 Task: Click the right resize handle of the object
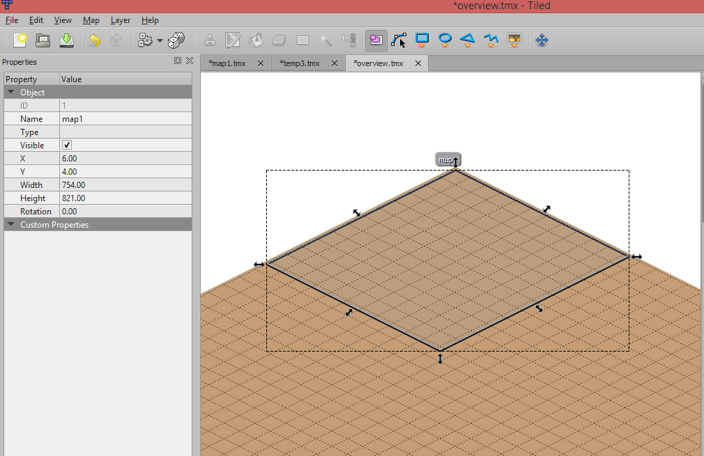636,257
